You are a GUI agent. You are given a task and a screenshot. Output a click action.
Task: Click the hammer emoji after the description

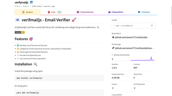coord(98,27)
